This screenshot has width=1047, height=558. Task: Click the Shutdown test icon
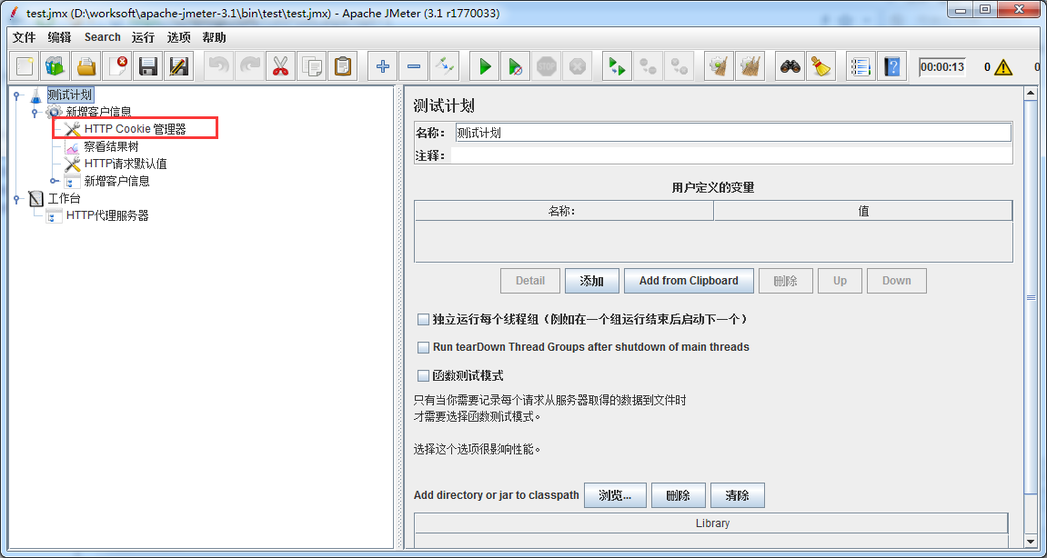[x=577, y=66]
